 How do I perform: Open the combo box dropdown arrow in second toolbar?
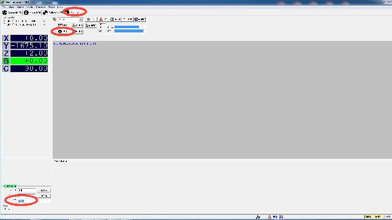(x=81, y=20)
